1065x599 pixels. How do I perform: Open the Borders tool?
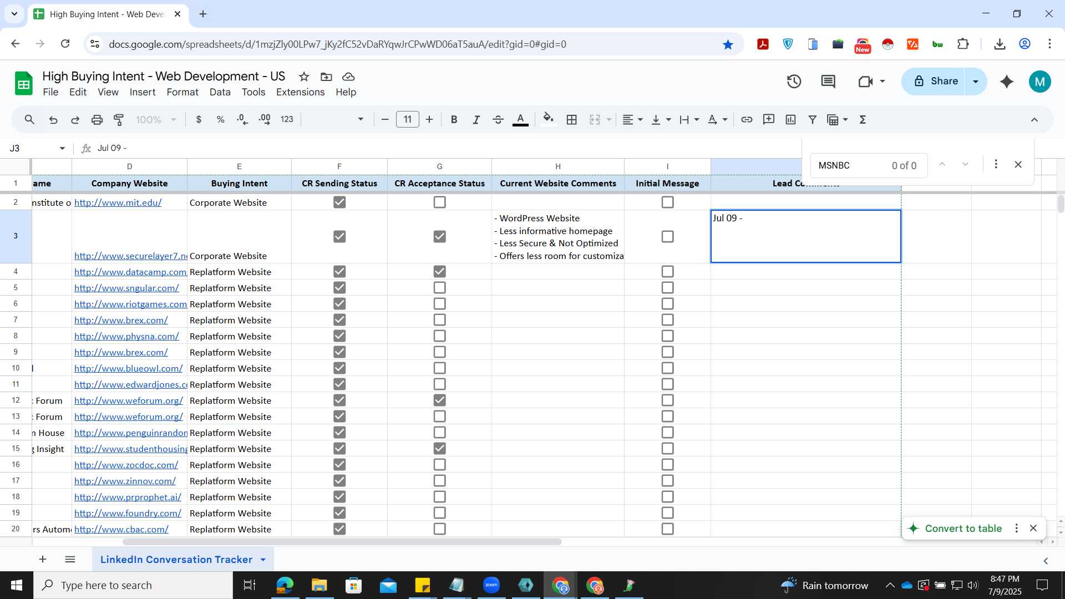(x=572, y=120)
